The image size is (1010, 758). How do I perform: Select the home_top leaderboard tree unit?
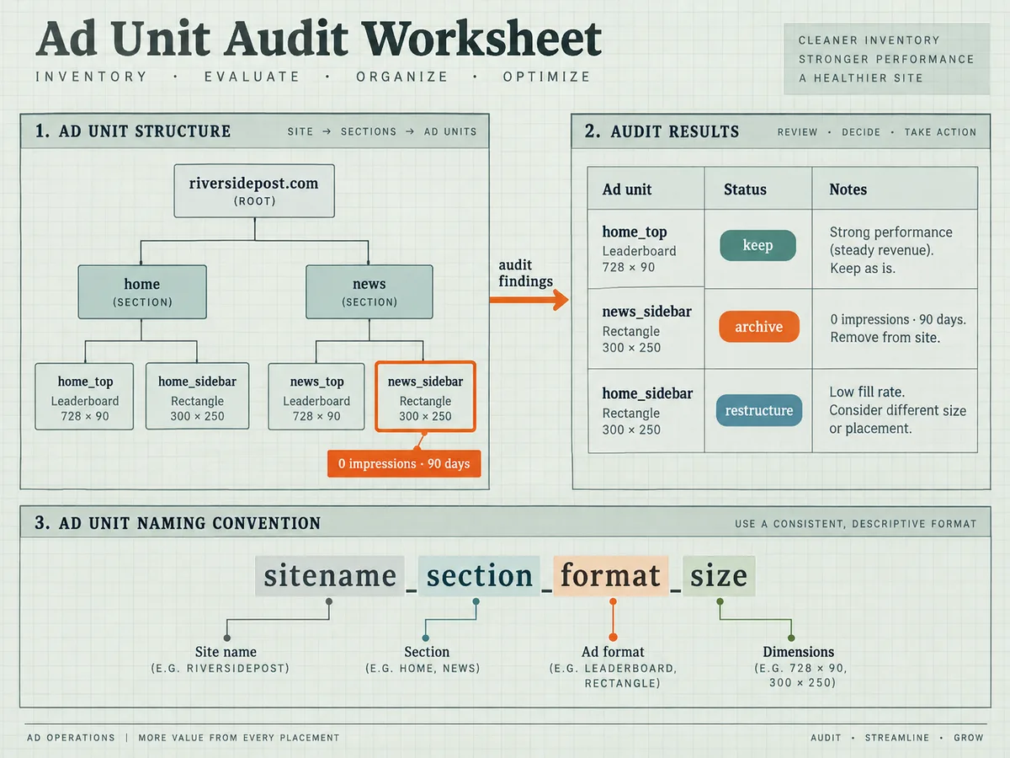coord(84,397)
